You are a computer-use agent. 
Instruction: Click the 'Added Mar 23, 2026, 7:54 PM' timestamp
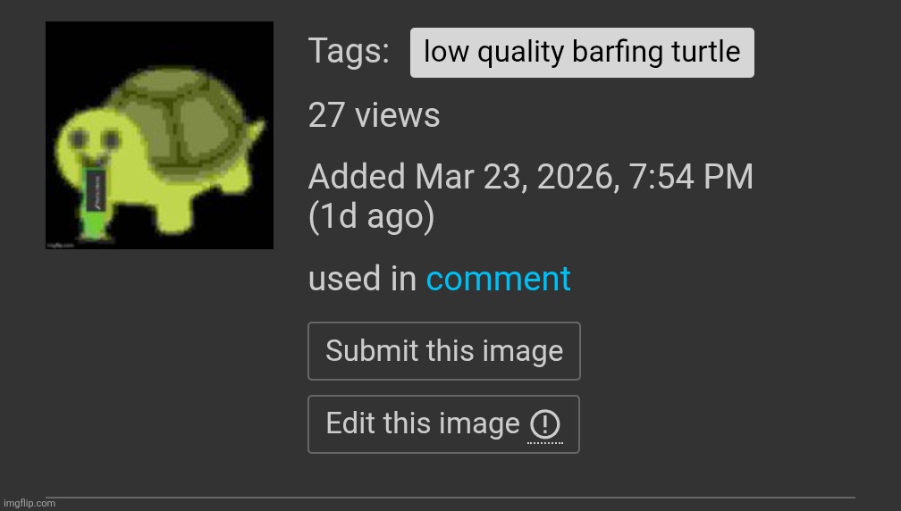coord(530,176)
